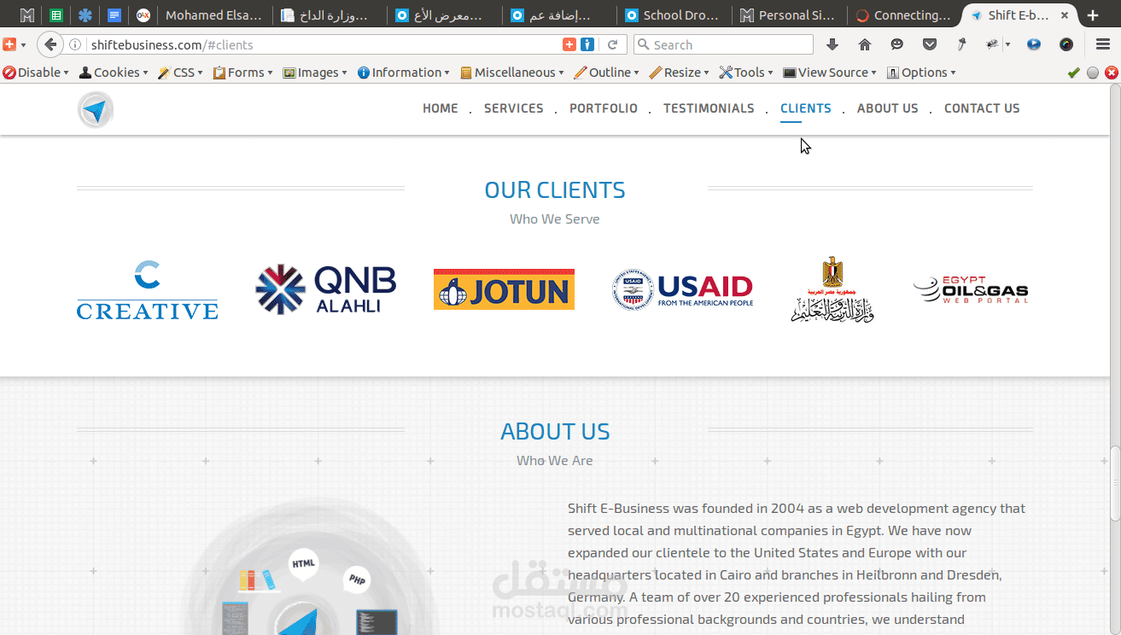The image size is (1121, 635).
Task: Click the color wheel toolbar icon
Action: 1066,44
